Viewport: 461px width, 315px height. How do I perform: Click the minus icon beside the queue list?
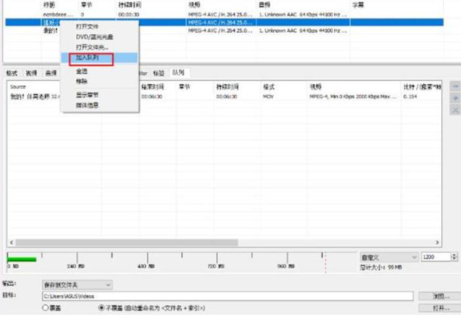point(455,87)
